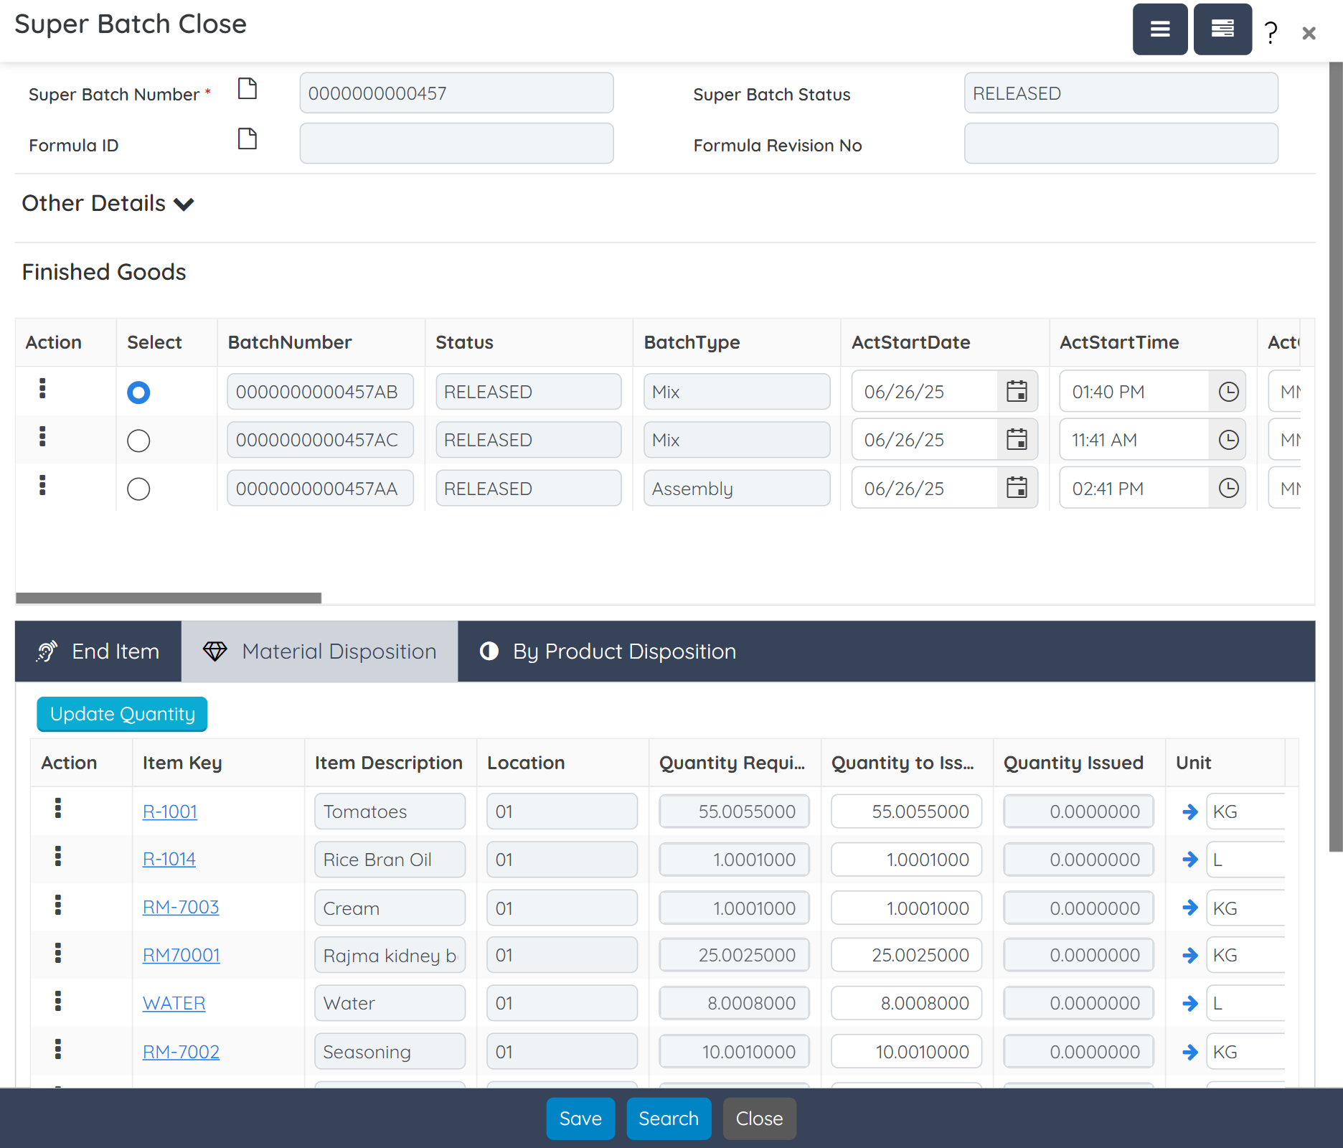The image size is (1343, 1148).
Task: Click the Update Quantity button
Action: click(x=122, y=714)
